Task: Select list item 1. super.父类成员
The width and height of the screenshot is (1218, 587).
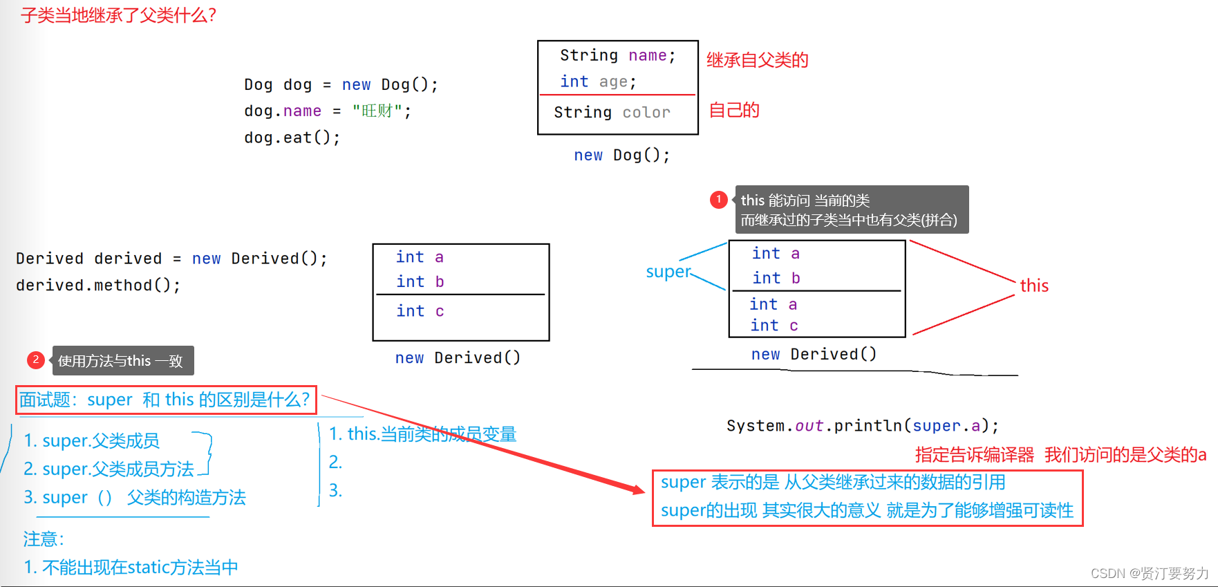Action: 91,440
